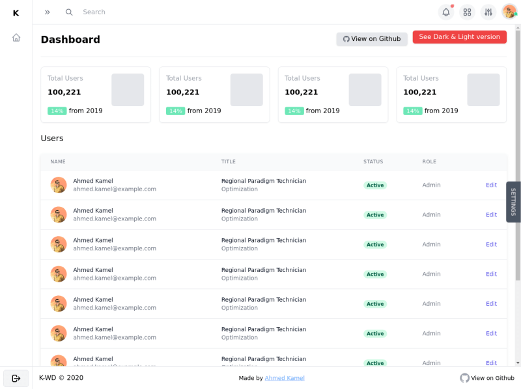Click the NAME column header
The image size is (521, 389).
(59, 161)
